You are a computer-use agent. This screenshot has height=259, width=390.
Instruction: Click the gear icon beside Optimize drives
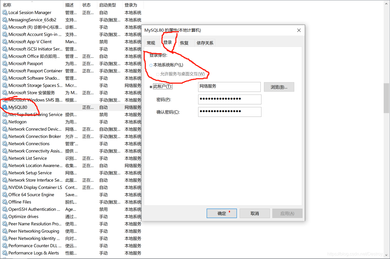tap(5, 217)
